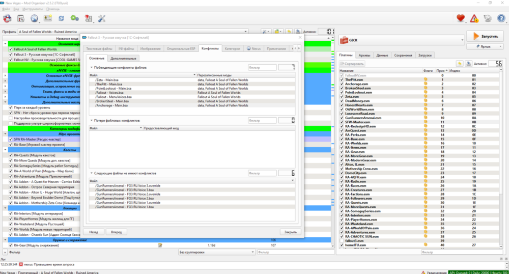Open the warning notifications triangle icon
The image size is (509, 274).
pyautogui.click(x=474, y=18)
